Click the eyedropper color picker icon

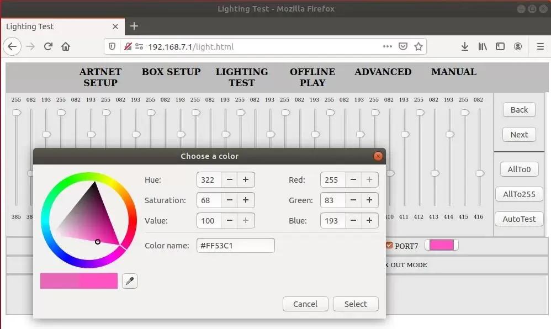point(130,281)
